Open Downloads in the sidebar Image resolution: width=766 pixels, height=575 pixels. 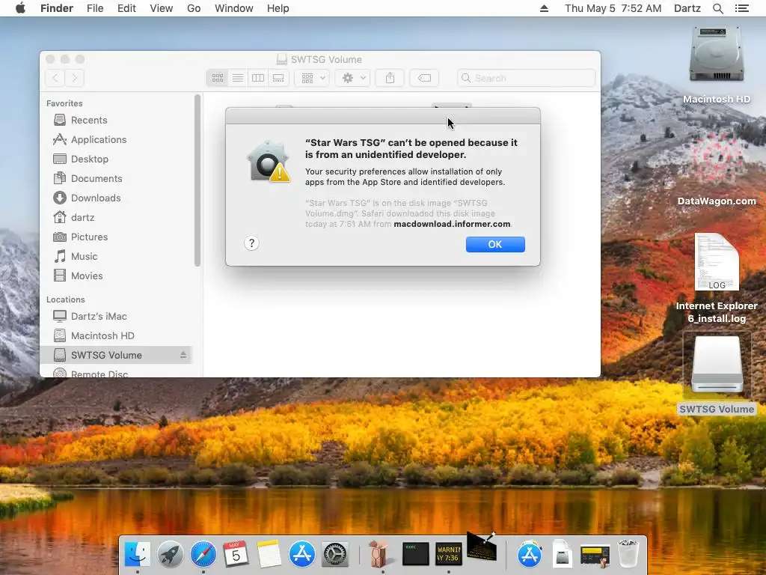click(117, 198)
